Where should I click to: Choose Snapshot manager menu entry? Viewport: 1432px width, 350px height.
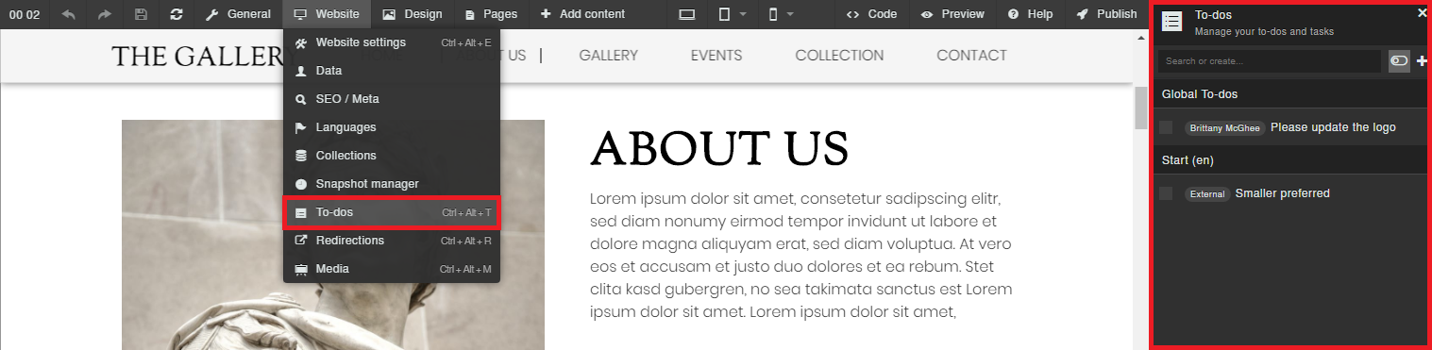[x=392, y=184]
